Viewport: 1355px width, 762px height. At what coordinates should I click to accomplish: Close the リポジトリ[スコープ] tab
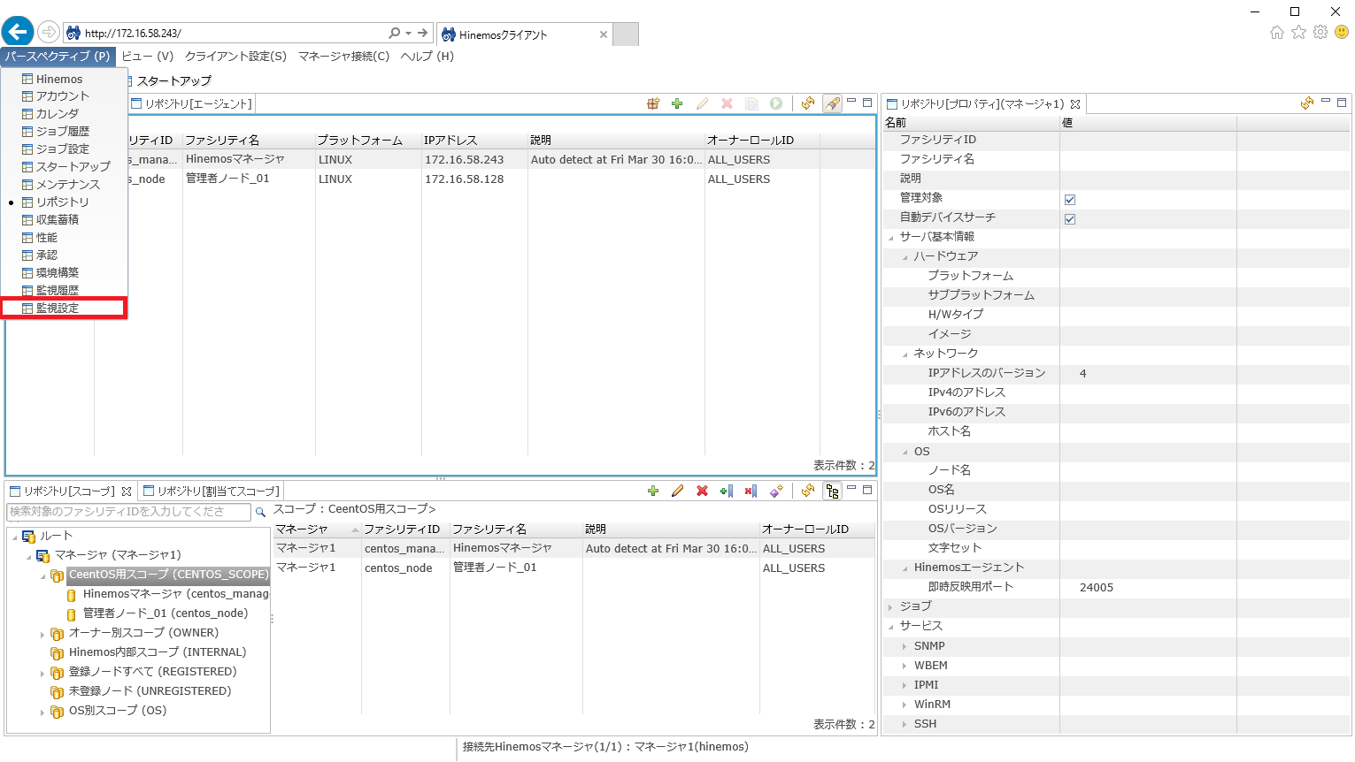click(x=127, y=491)
